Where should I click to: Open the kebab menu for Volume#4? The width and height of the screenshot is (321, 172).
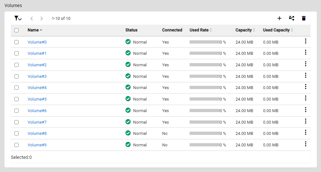point(305,86)
